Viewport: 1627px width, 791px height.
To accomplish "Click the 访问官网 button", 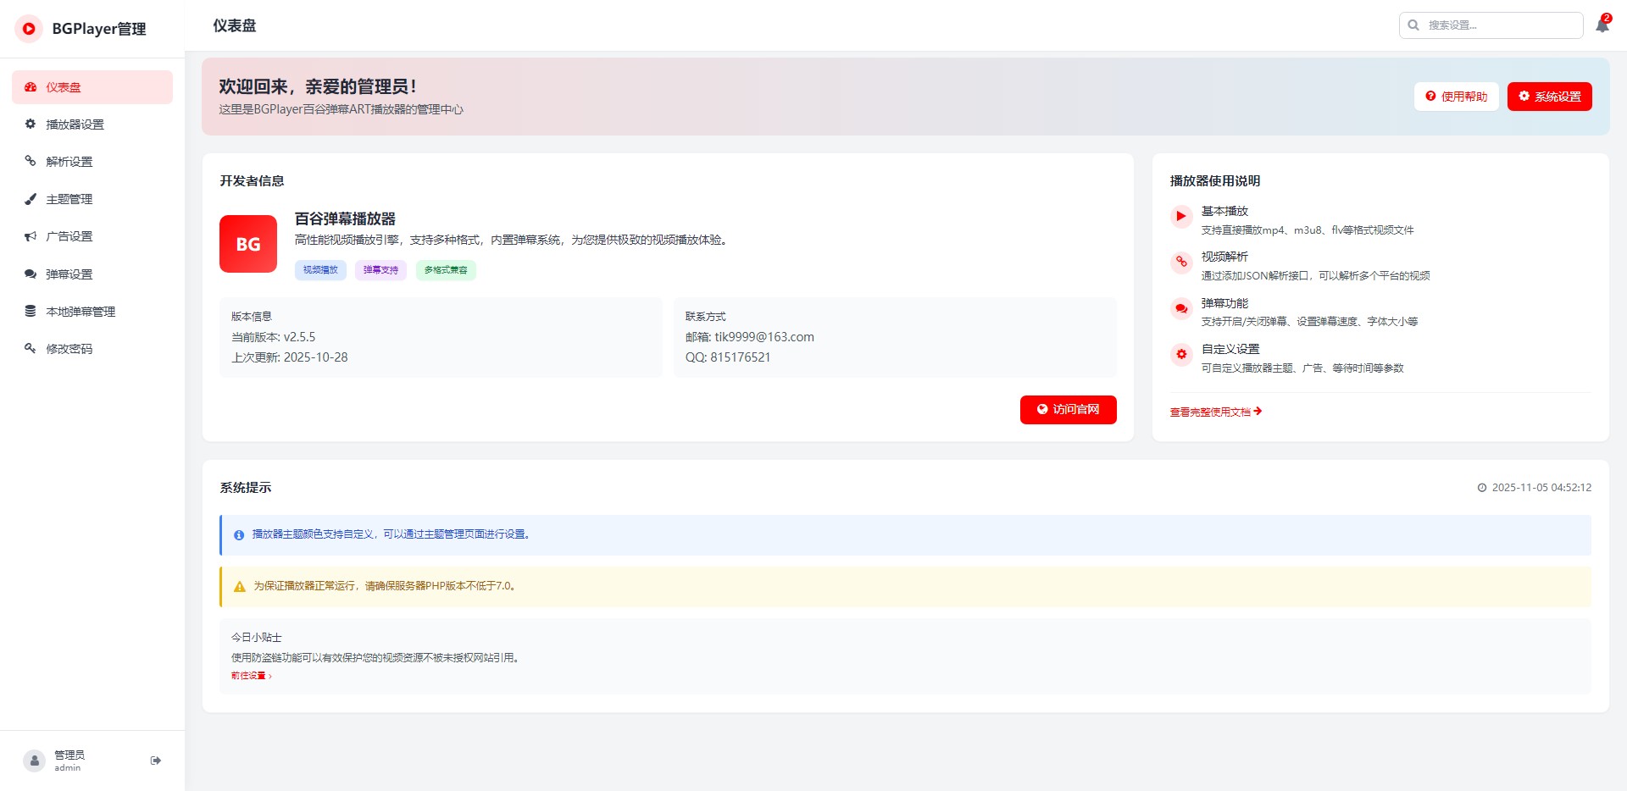I will point(1068,410).
